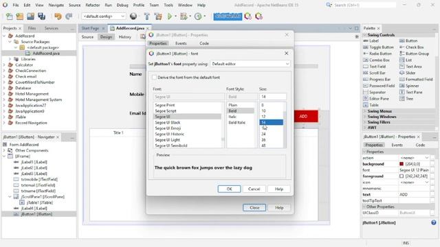440x247 pixels.
Task: Collapse the jScrollPane1 node in Navigator
Action: click(x=10, y=197)
